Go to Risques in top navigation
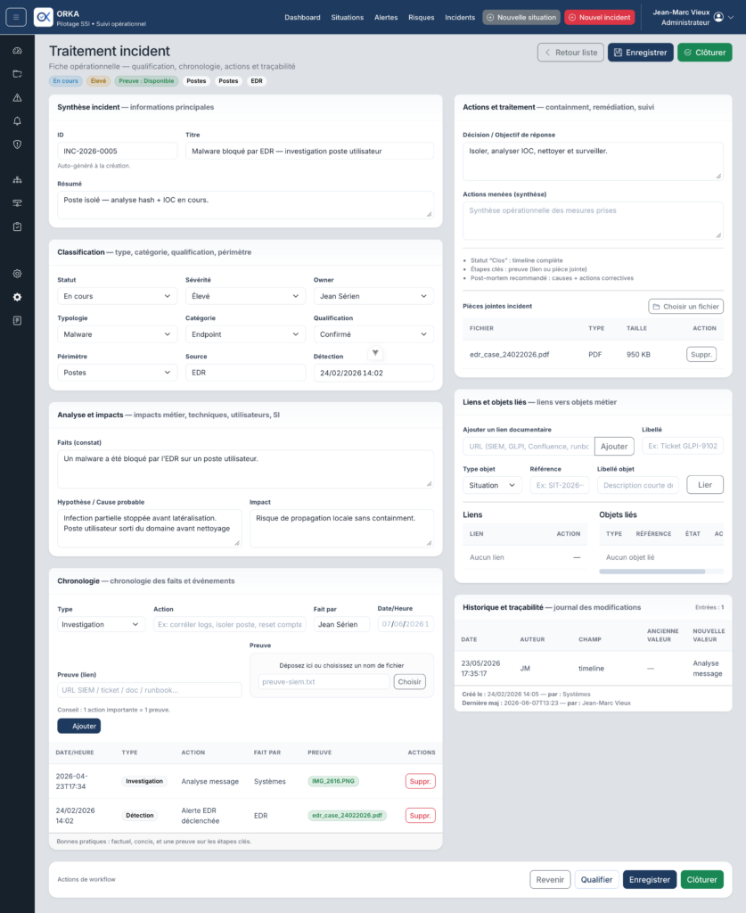 [x=421, y=18]
